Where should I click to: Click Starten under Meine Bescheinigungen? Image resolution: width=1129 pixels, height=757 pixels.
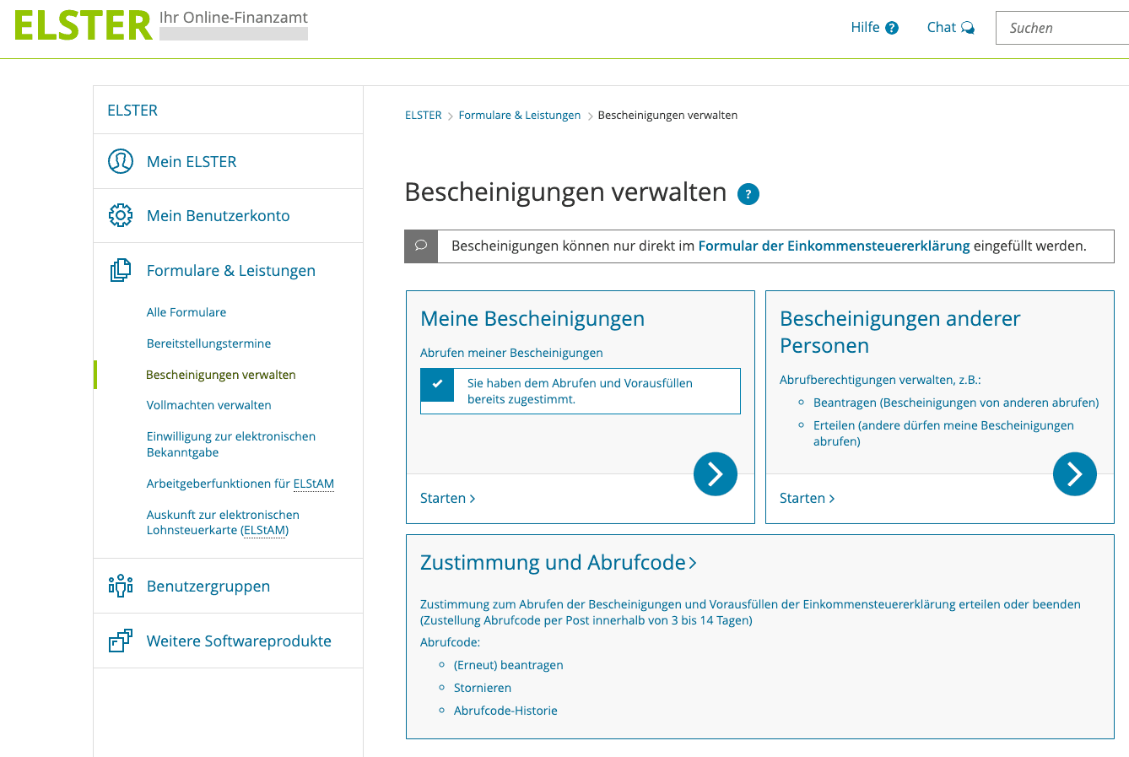448,498
